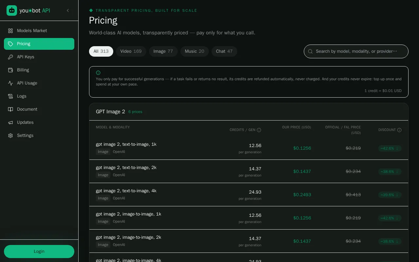Open the Logs page

pos(39,96)
